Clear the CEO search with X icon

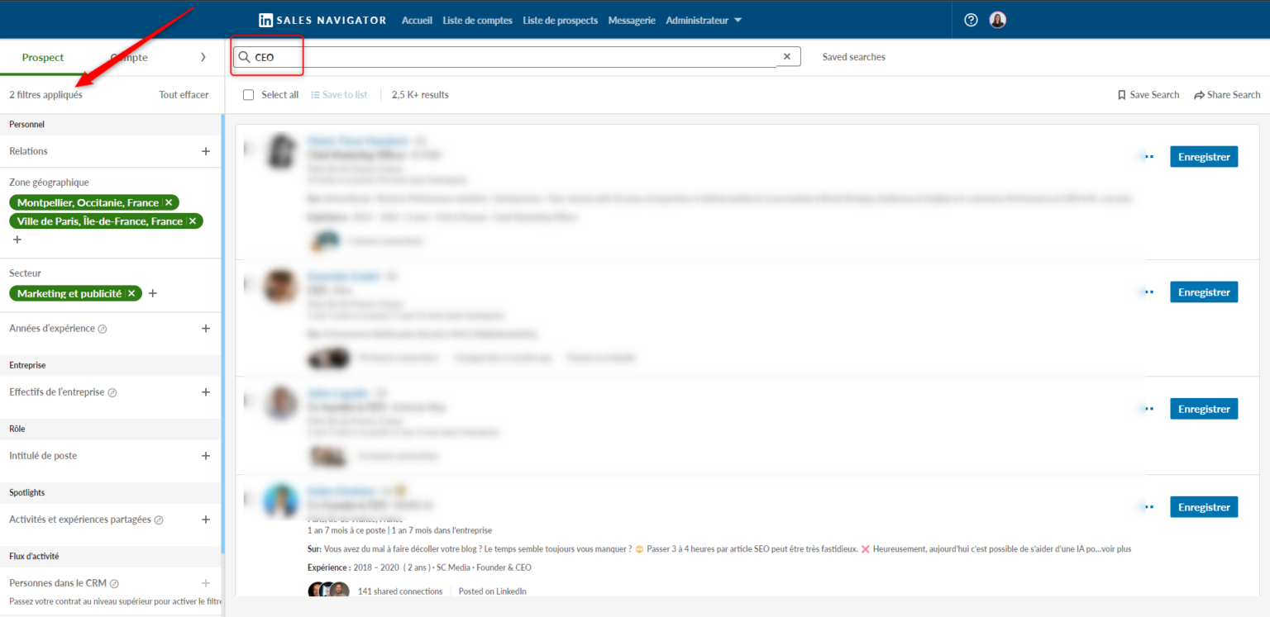786,57
